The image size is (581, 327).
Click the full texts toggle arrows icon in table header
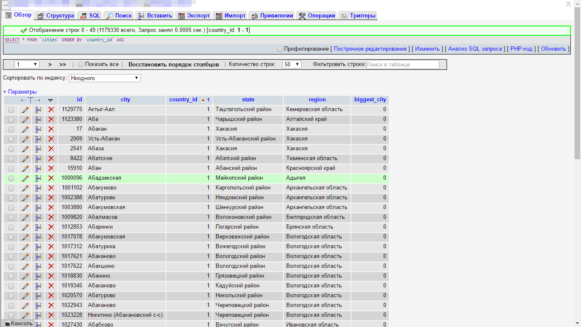[x=31, y=100]
